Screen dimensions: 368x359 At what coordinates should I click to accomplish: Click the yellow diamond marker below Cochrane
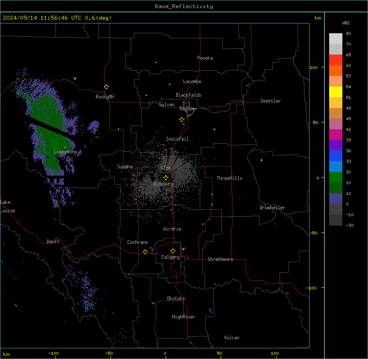pyautogui.click(x=145, y=252)
